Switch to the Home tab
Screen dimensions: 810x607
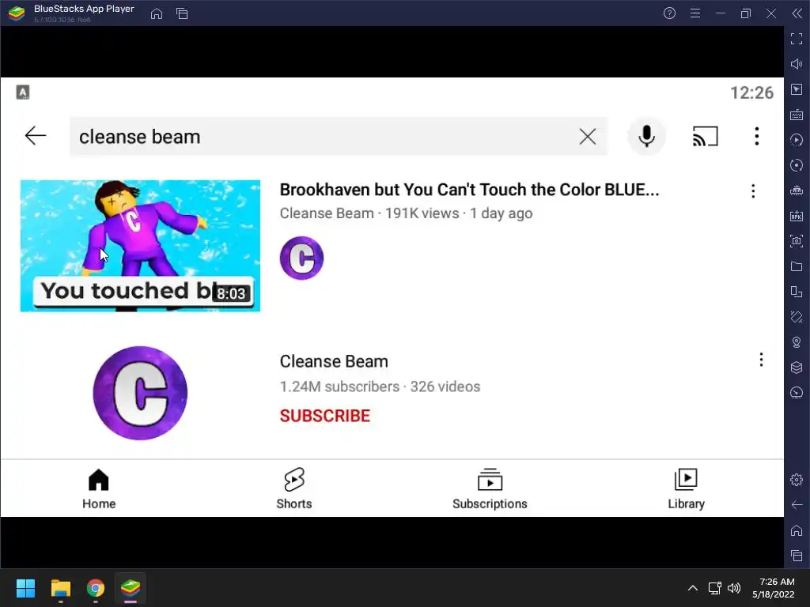pyautogui.click(x=99, y=488)
